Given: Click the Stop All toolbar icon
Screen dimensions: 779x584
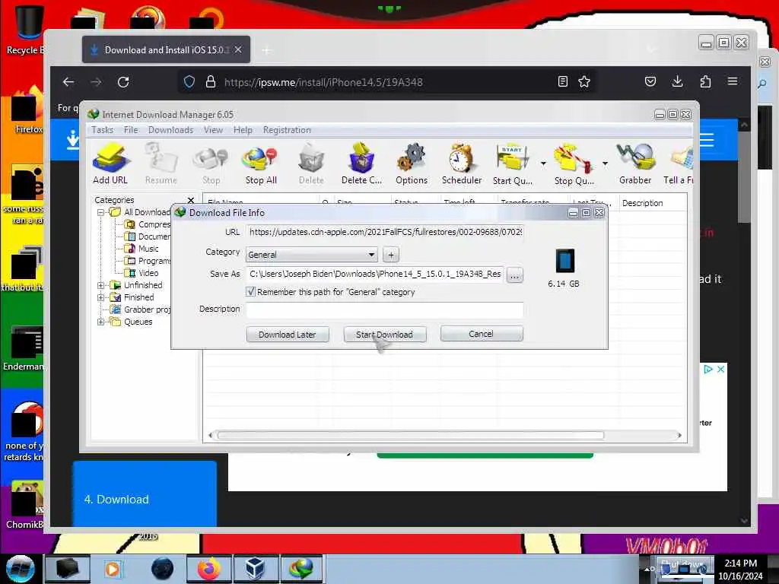Looking at the screenshot, I should (x=261, y=164).
